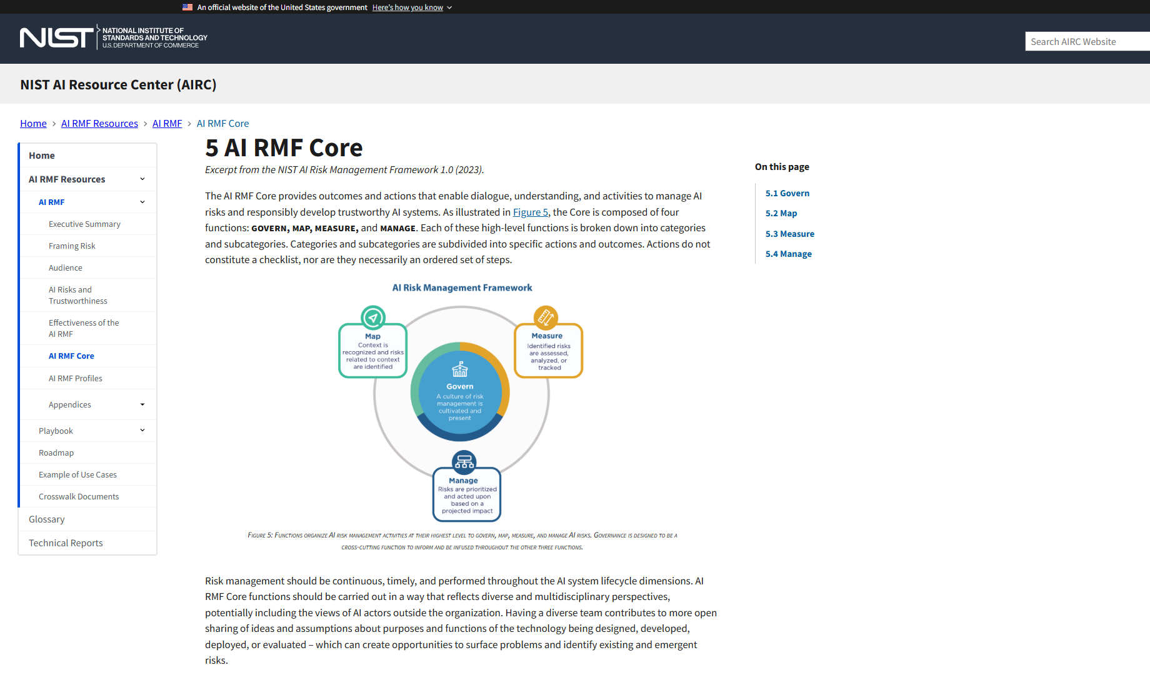This screenshot has width=1150, height=675.
Task: Collapse the AI RMF Resources sidebar chevron
Action: tap(142, 179)
